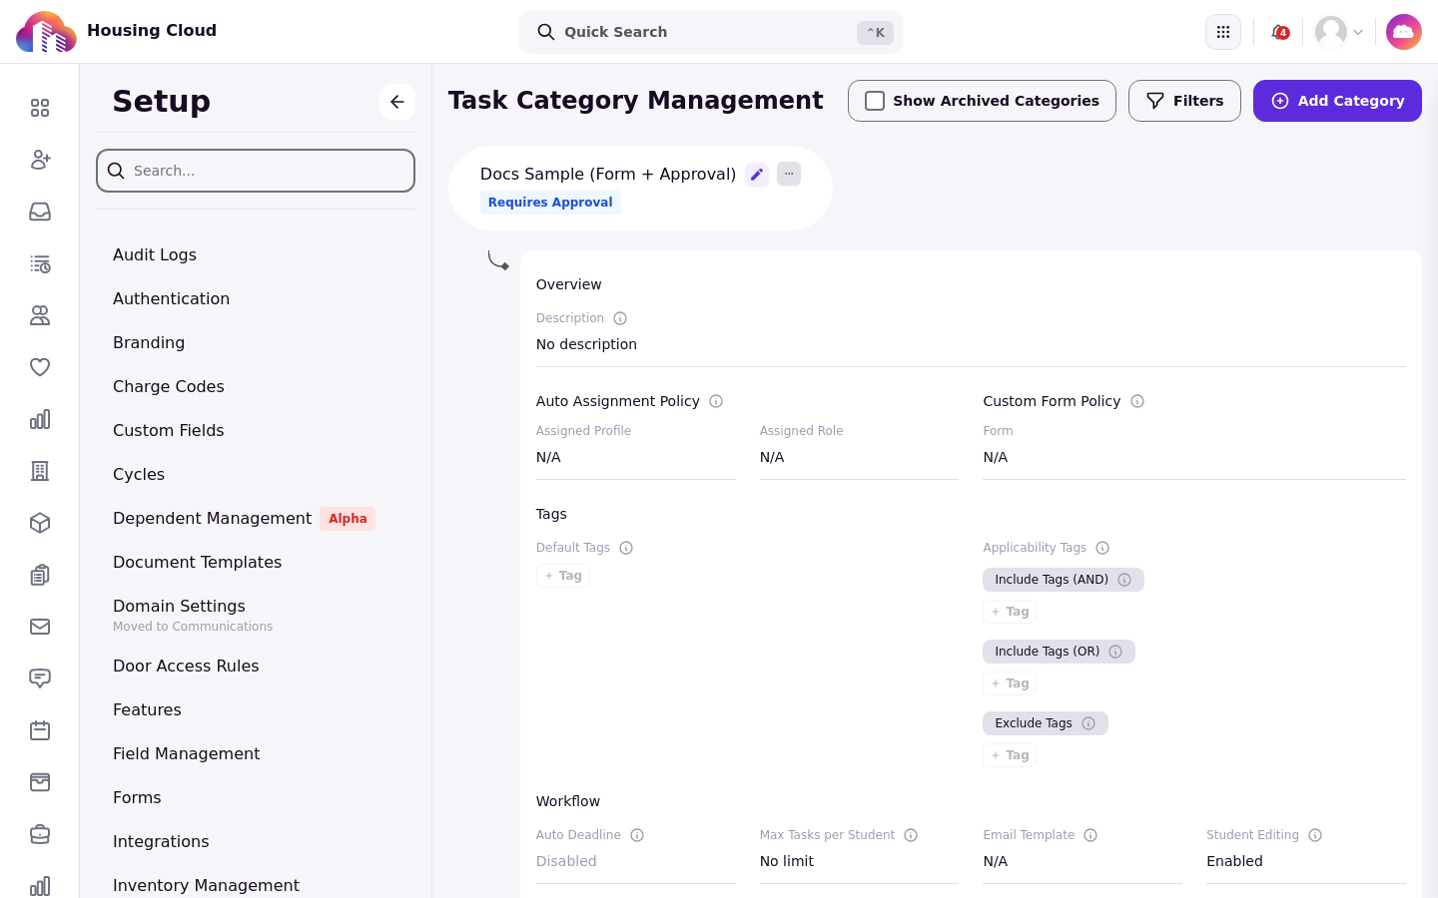Add a tag under Exclude Tags
This screenshot has height=898, width=1438.
[x=1010, y=755]
